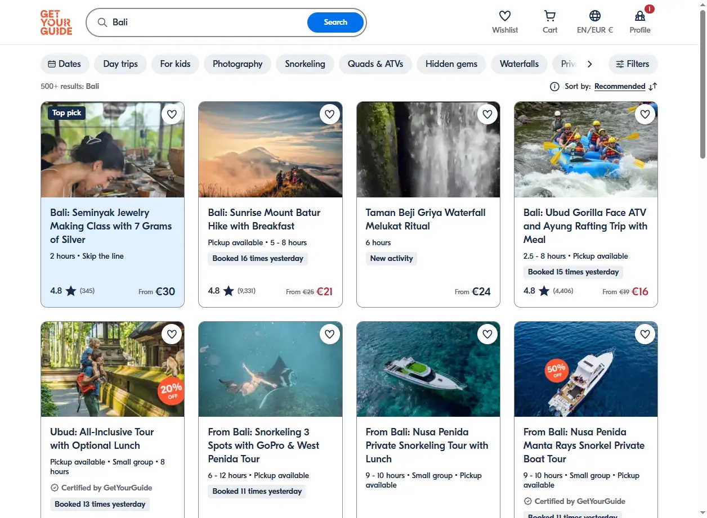The width and height of the screenshot is (707, 518).
Task: Click the discounted €21 price
Action: (x=325, y=291)
